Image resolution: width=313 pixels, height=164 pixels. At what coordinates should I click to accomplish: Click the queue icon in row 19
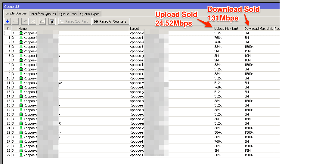click(x=21, y=119)
